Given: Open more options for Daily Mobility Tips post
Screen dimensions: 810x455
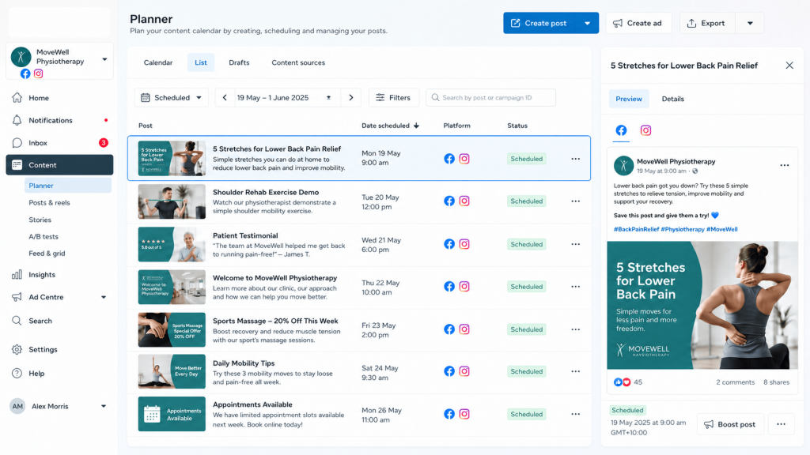Looking at the screenshot, I should pyautogui.click(x=576, y=371).
